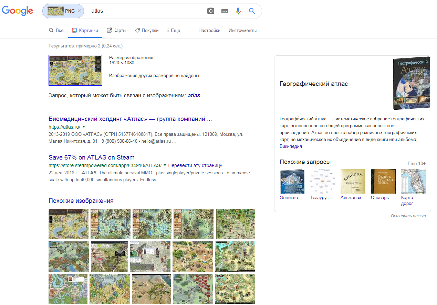Click the Словарь label text
This screenshot has height=305, width=437.
point(380,198)
